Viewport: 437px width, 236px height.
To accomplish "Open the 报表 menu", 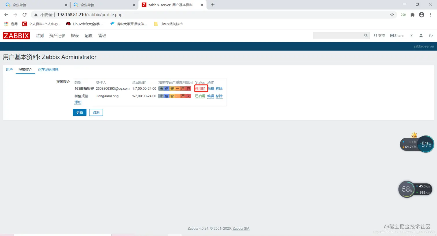I will pyautogui.click(x=75, y=35).
